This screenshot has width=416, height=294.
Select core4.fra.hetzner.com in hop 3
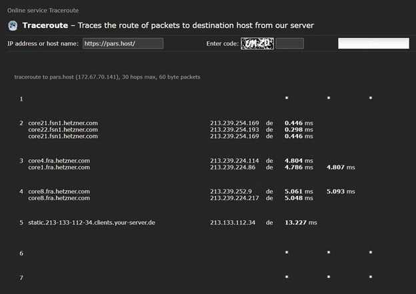point(59,161)
